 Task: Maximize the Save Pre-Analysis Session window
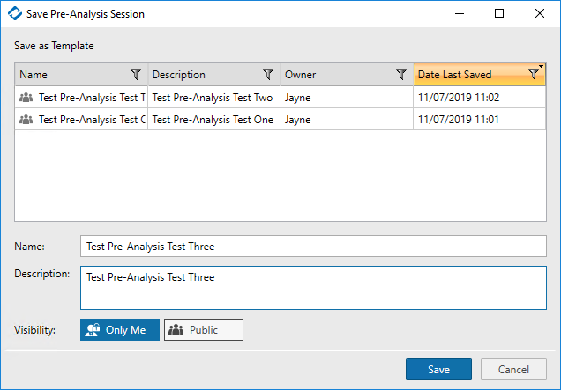499,13
